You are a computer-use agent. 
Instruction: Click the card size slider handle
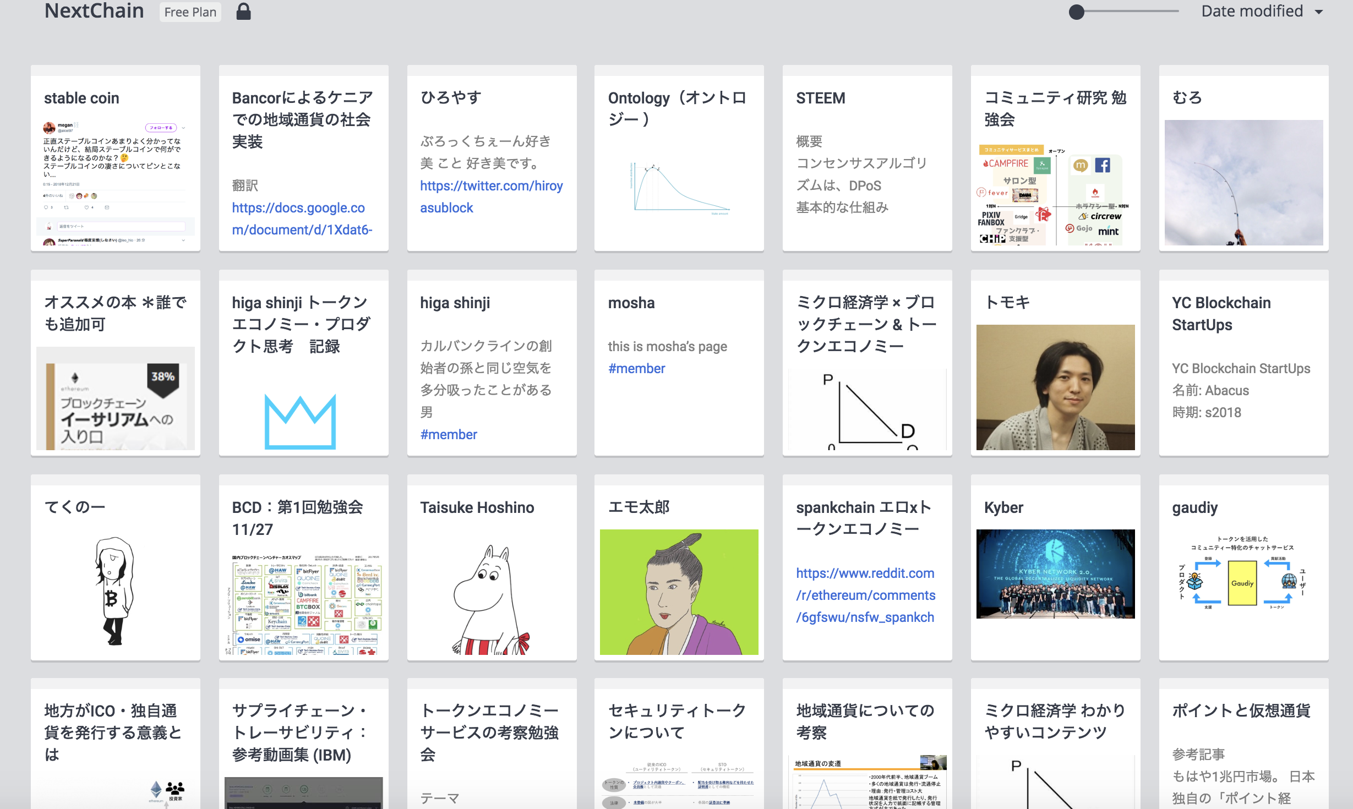coord(1076,12)
